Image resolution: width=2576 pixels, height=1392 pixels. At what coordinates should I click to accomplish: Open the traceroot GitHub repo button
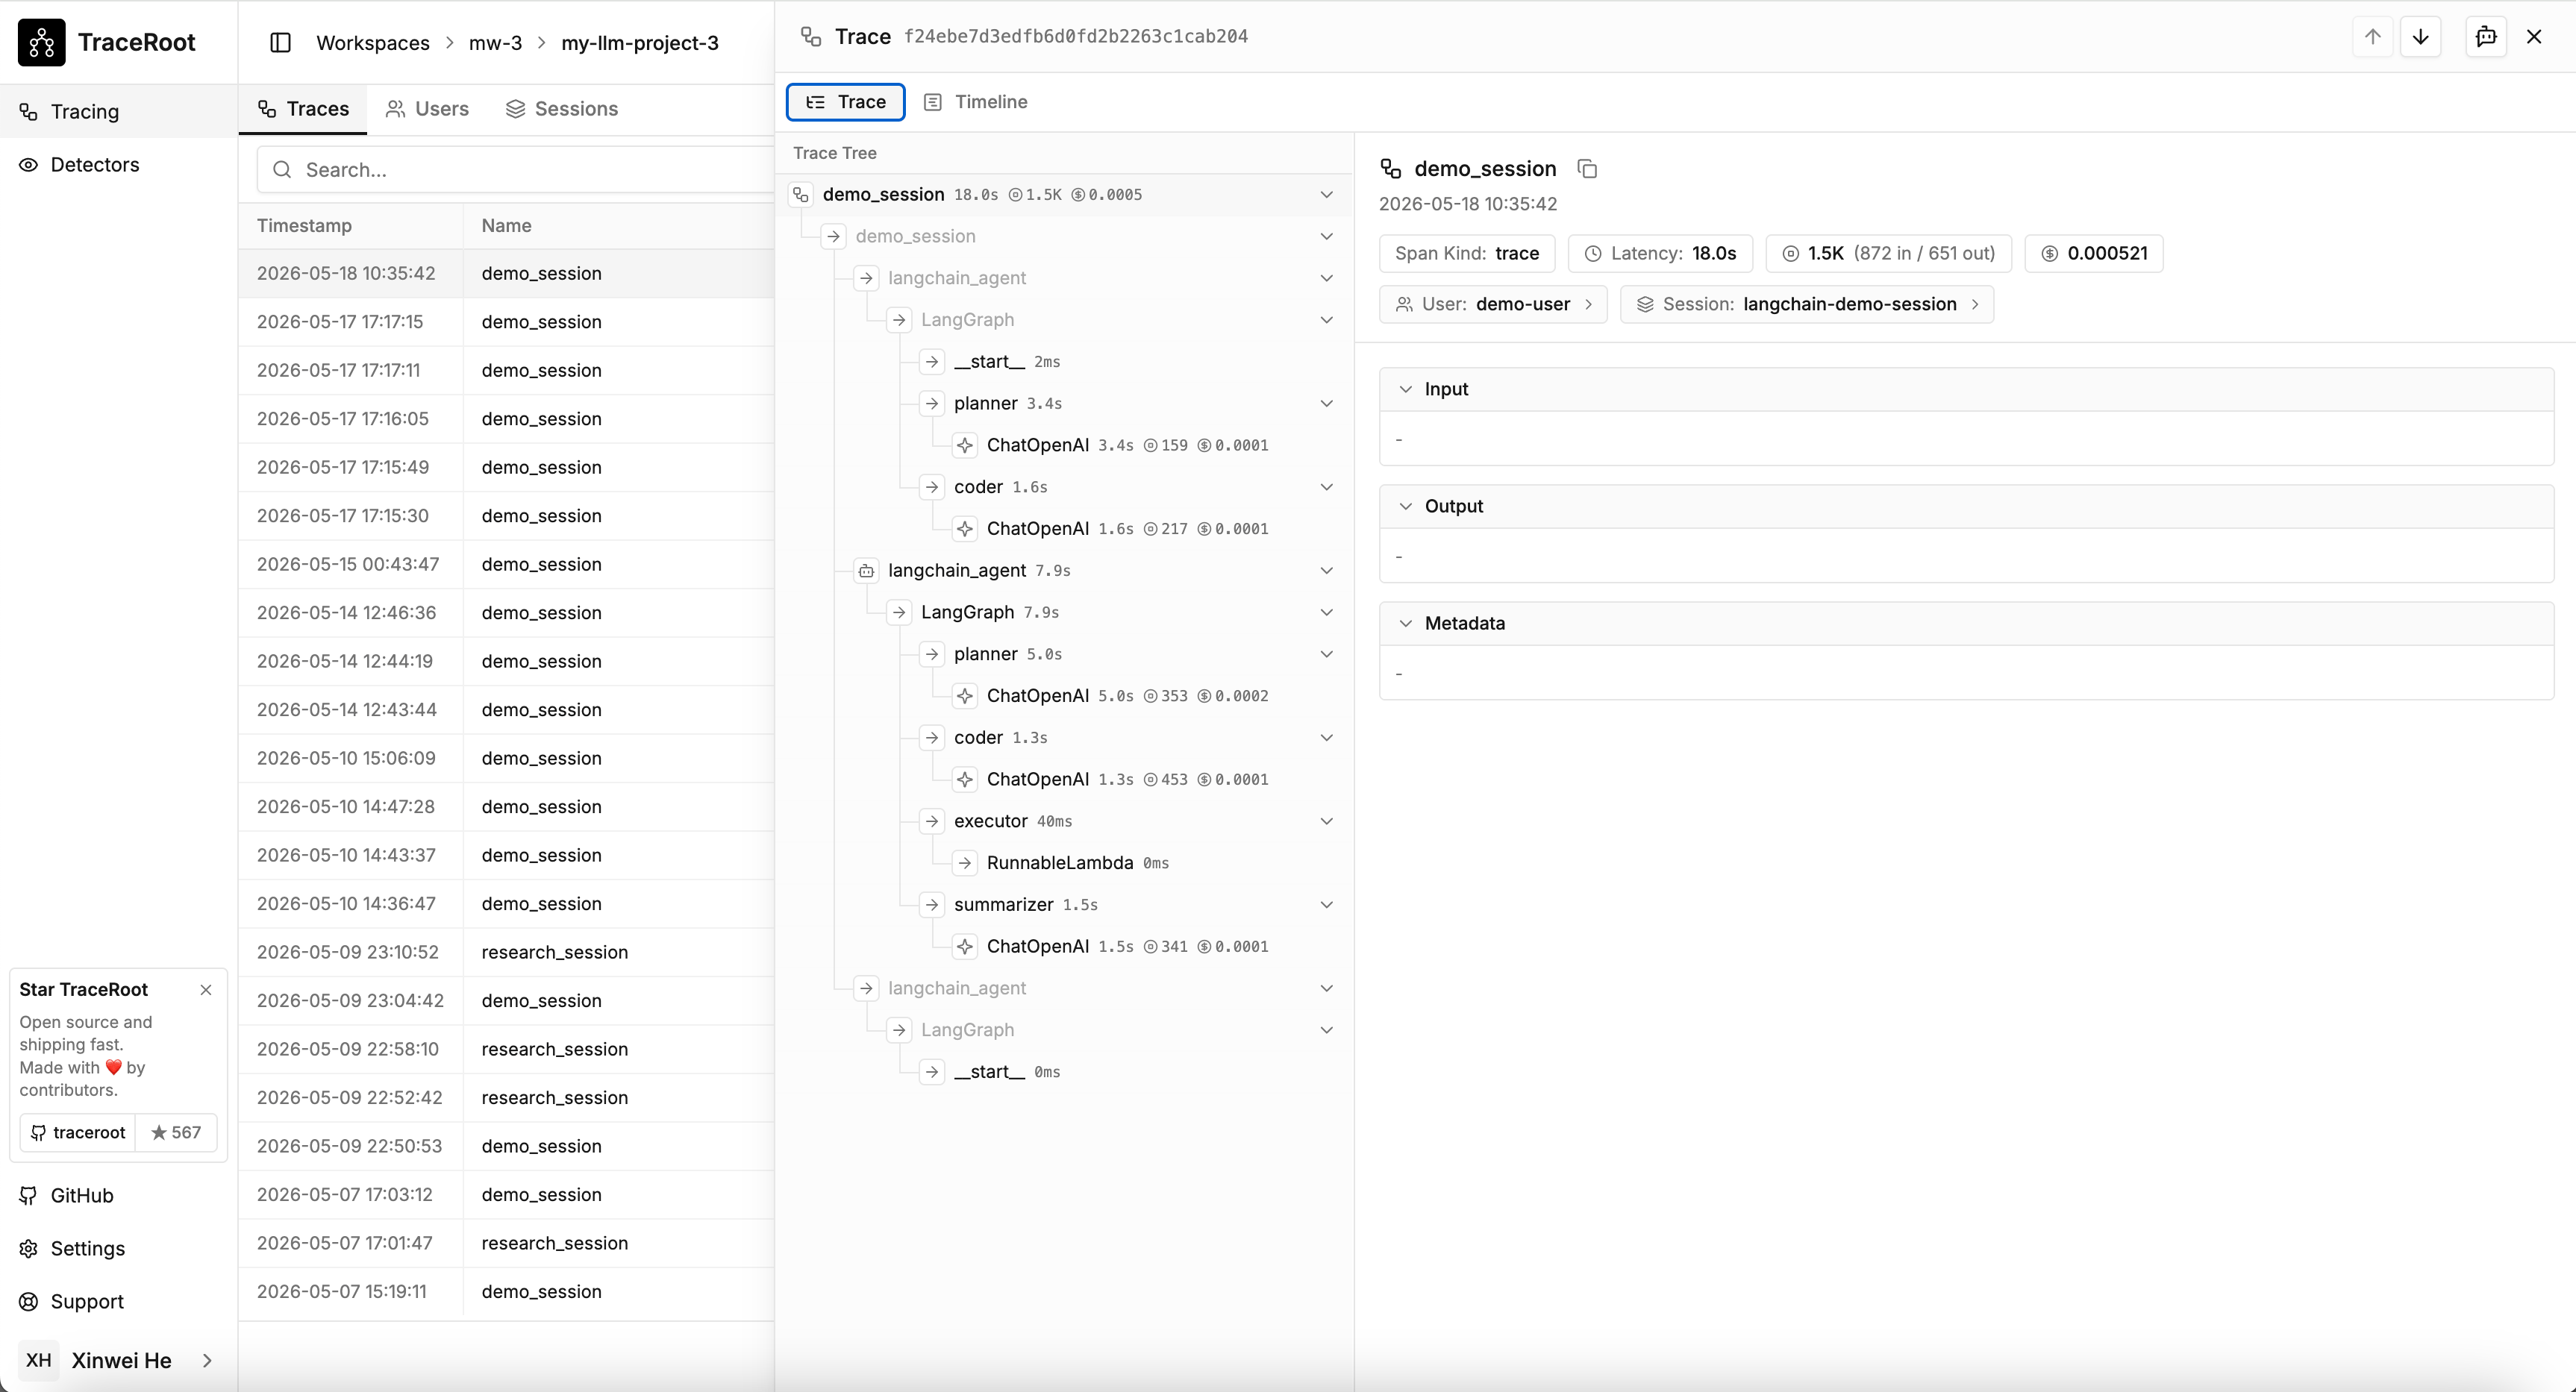pyautogui.click(x=78, y=1132)
